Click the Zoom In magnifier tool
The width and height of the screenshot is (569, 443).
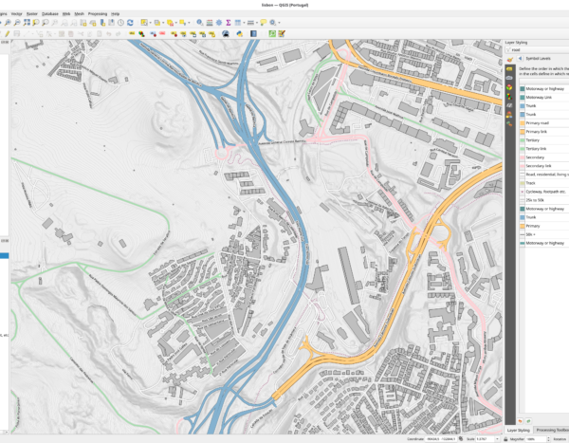tap(8, 23)
